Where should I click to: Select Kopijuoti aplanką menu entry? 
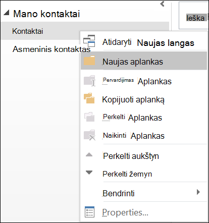(144, 99)
